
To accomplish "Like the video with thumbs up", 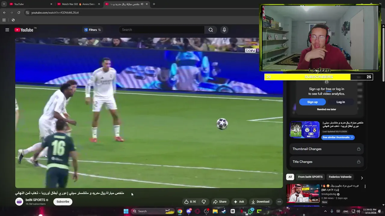I will (x=190, y=202).
